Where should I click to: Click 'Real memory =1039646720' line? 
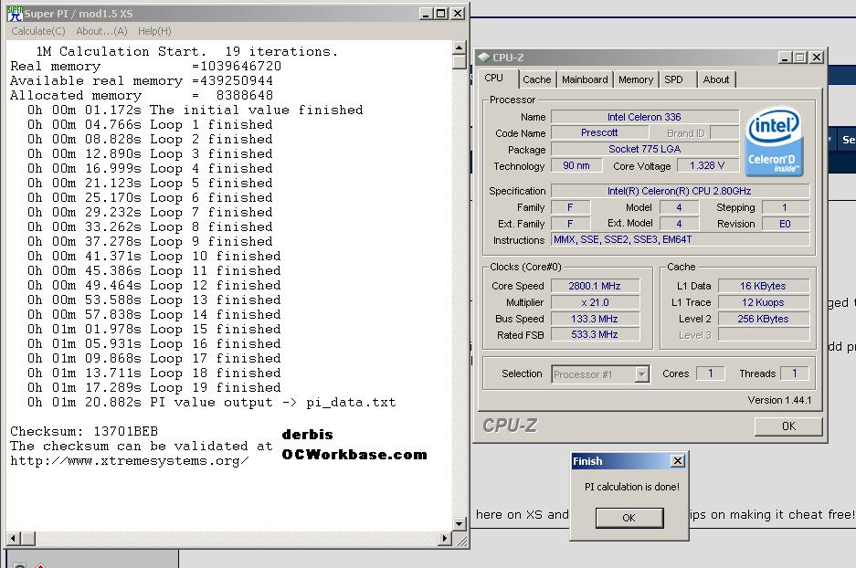[146, 67]
